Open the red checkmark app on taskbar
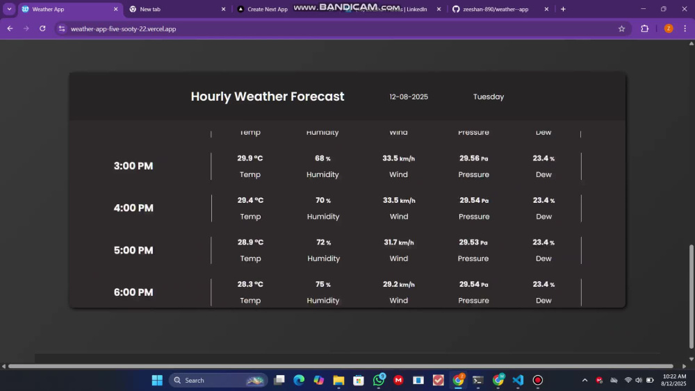 (x=439, y=381)
